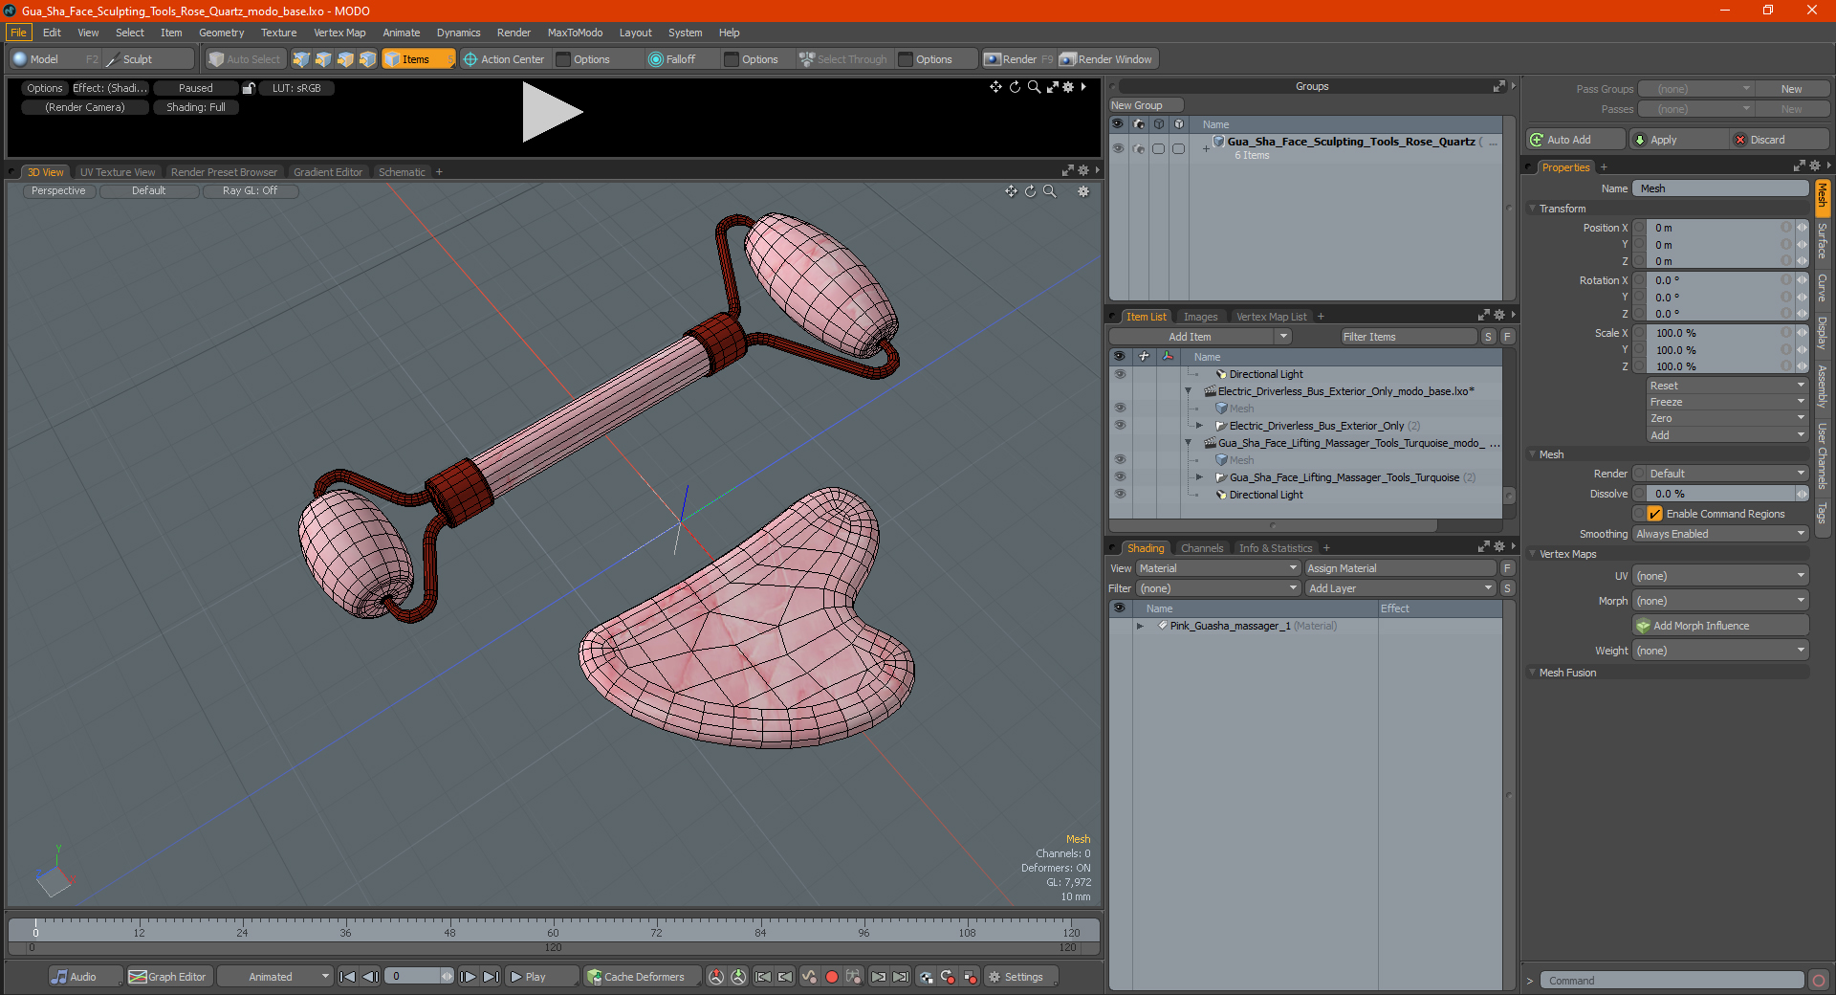1836x995 pixels.
Task: Switch to Images tab
Action: 1200,317
